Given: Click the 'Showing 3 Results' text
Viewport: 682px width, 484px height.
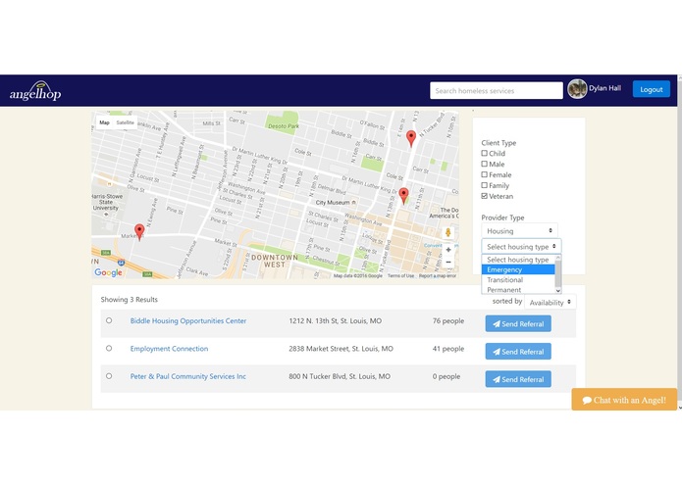Looking at the screenshot, I should pyautogui.click(x=130, y=300).
